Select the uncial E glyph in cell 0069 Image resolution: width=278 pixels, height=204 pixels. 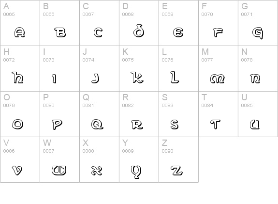178,32
